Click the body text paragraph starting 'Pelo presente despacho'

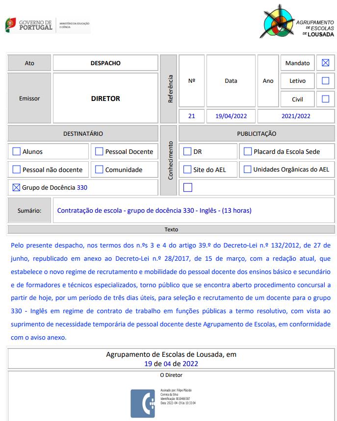tap(171, 291)
